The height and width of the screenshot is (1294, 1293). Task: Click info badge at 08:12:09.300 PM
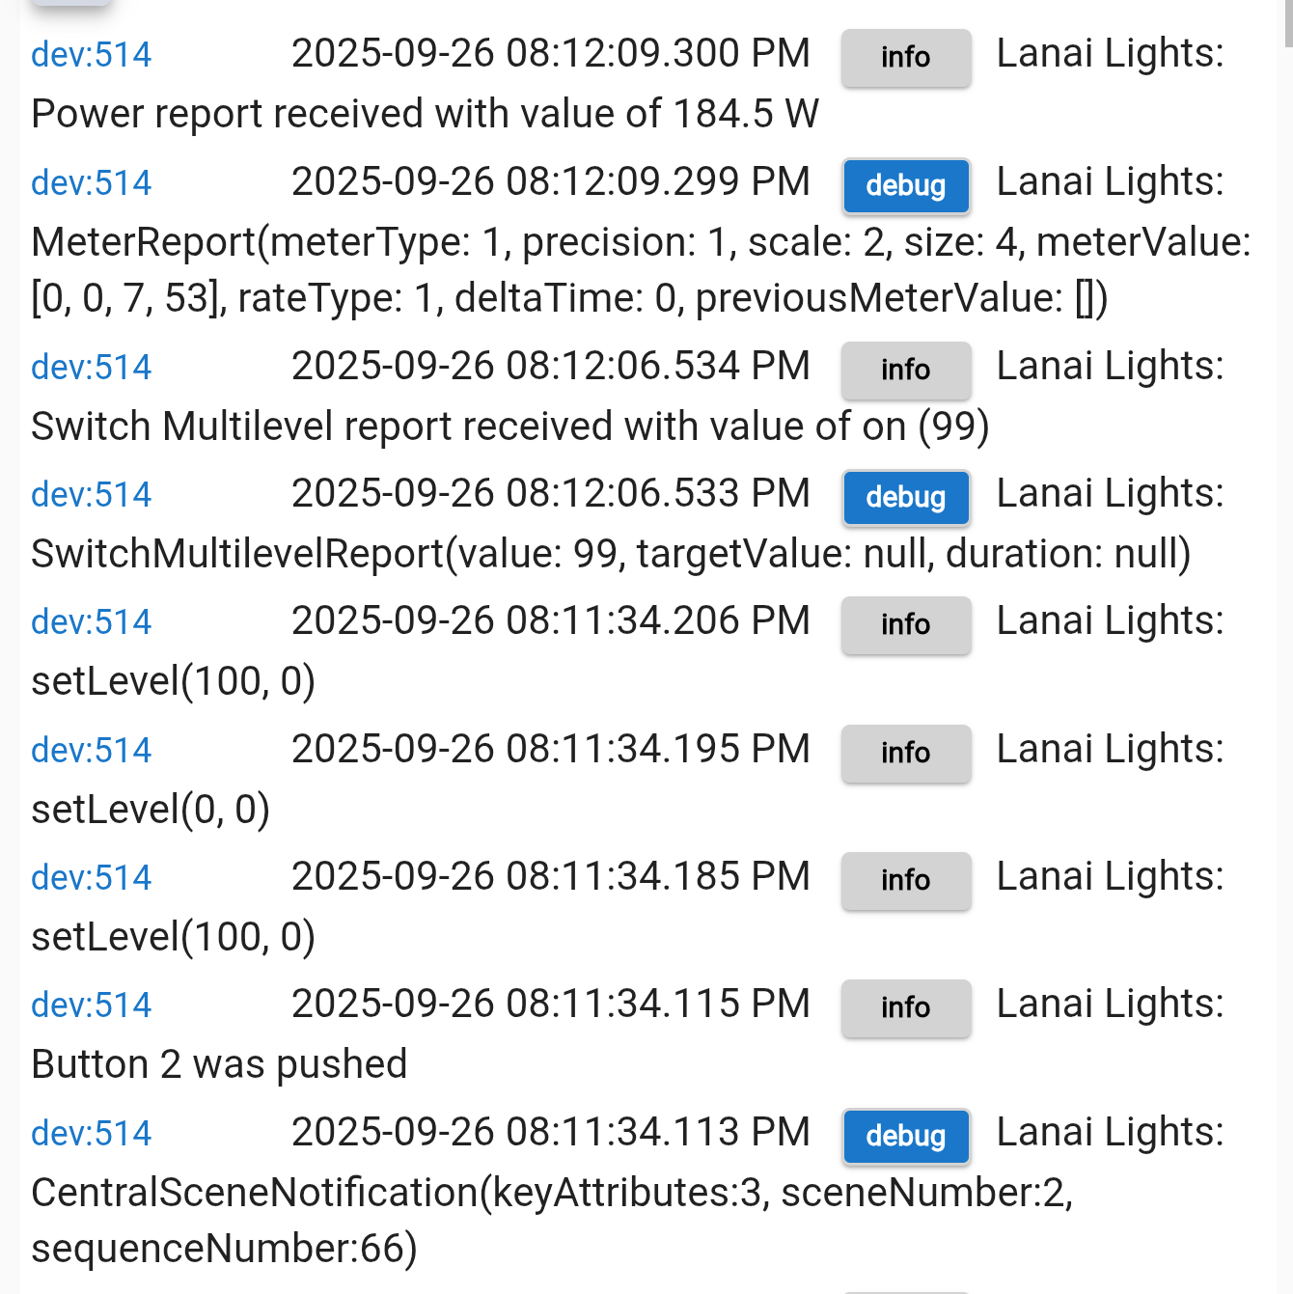[905, 58]
